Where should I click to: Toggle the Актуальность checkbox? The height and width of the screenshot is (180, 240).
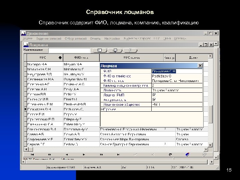(x=154, y=100)
